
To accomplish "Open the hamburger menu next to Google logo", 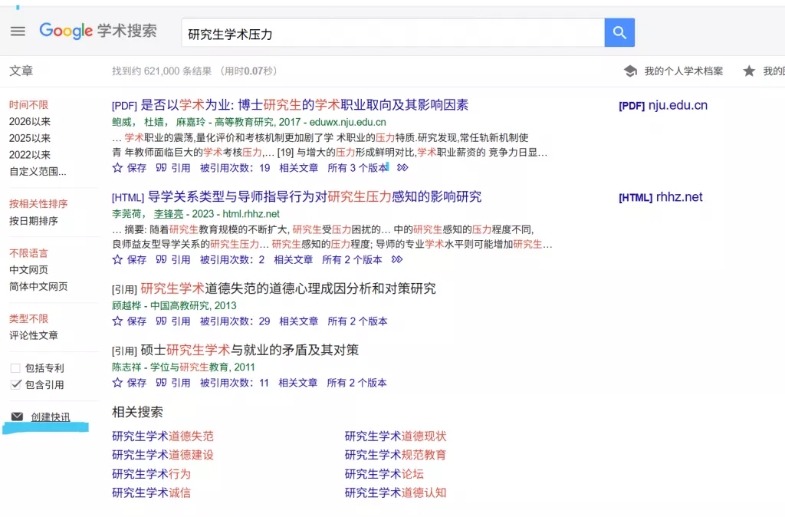I will (18, 31).
